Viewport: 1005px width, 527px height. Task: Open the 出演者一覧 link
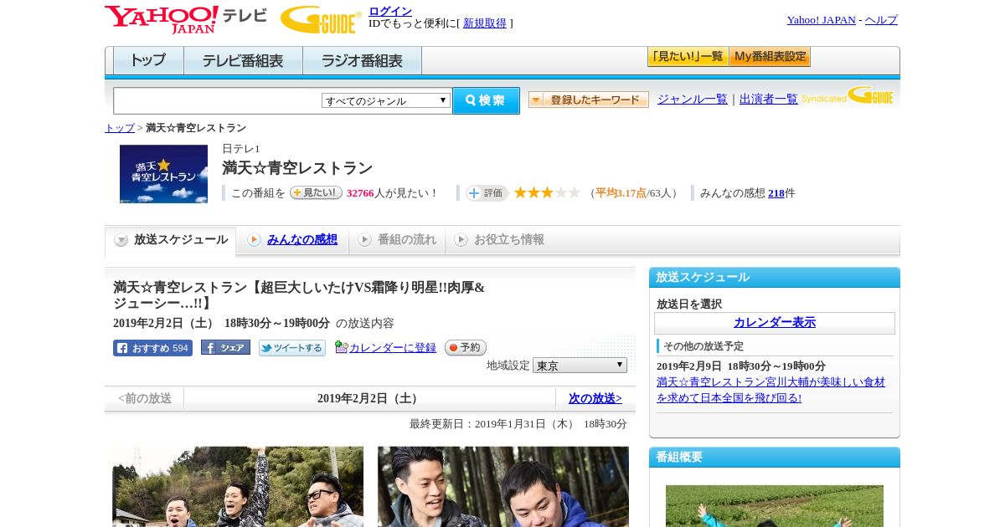point(769,99)
